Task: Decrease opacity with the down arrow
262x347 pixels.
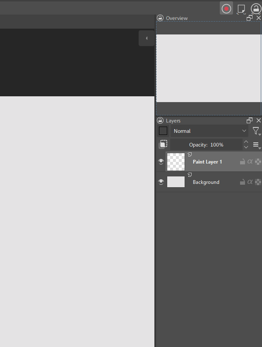Action: pyautogui.click(x=246, y=147)
